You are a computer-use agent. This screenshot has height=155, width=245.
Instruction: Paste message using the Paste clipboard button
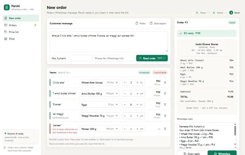140,23
